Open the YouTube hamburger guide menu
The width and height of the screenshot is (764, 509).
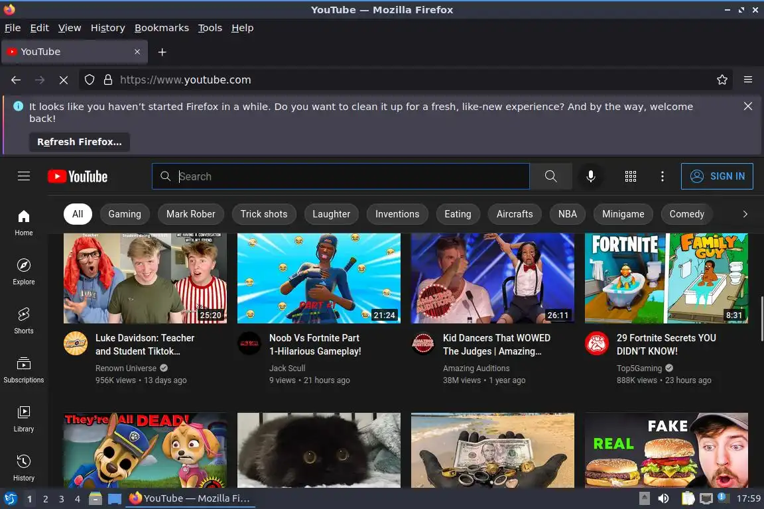click(24, 176)
